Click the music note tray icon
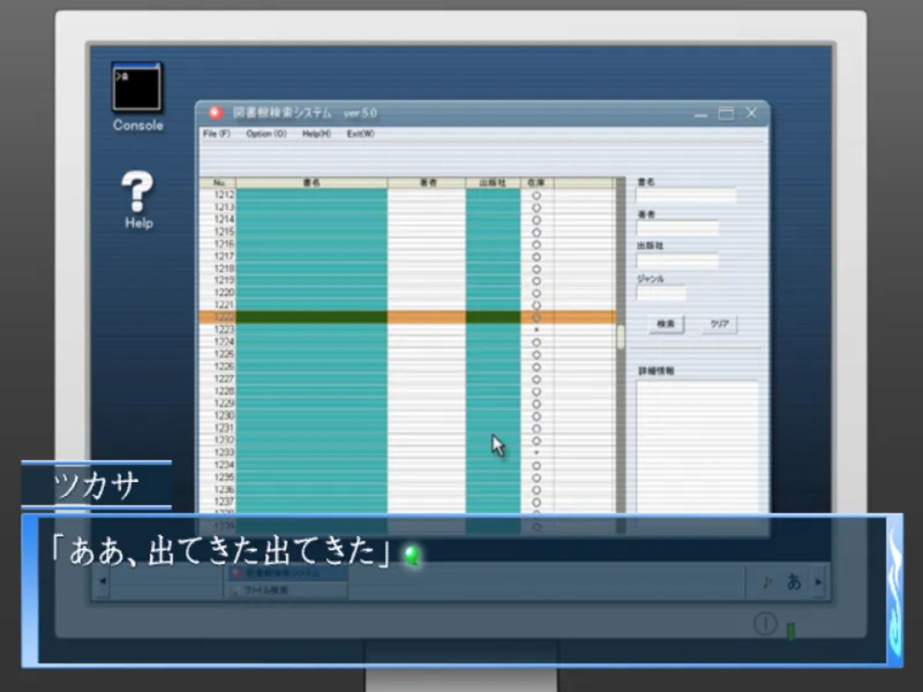 [768, 582]
